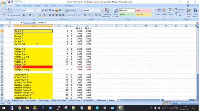Undo last action in Quick Access toolbar

point(12,2)
